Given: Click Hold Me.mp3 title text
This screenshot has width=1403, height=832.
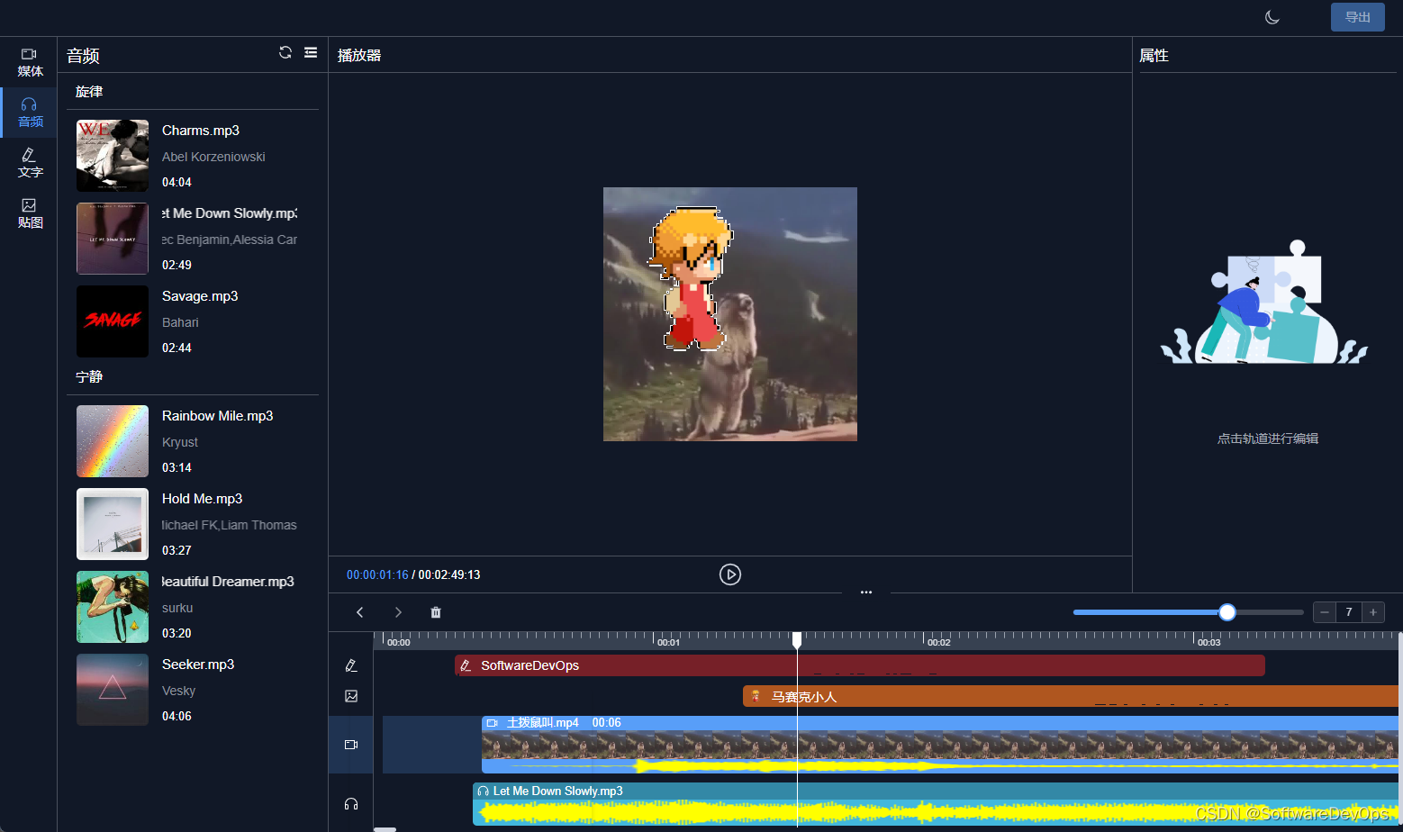Looking at the screenshot, I should 202,499.
